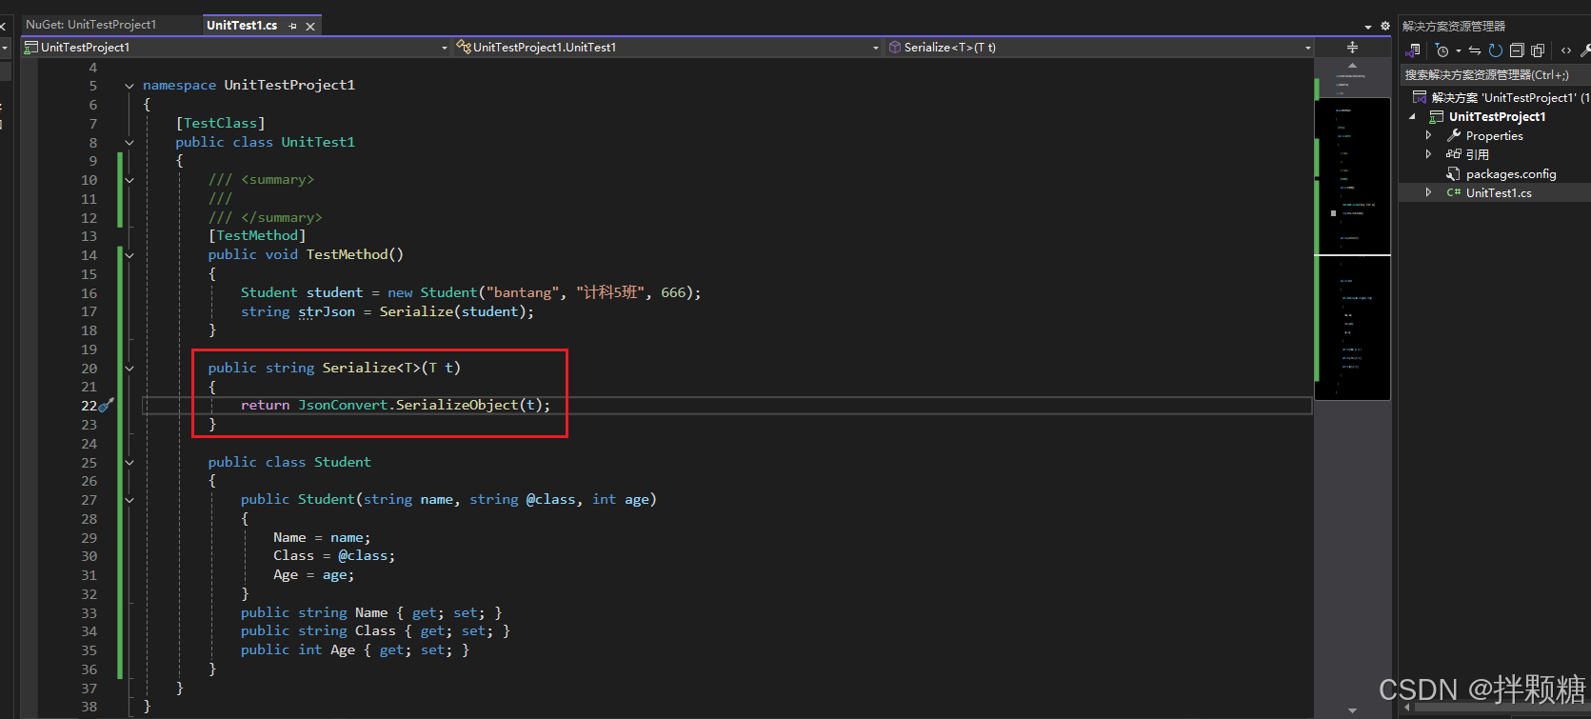Image resolution: width=1591 pixels, height=719 pixels.
Task: Select the 引用 references node
Action: tap(1477, 154)
